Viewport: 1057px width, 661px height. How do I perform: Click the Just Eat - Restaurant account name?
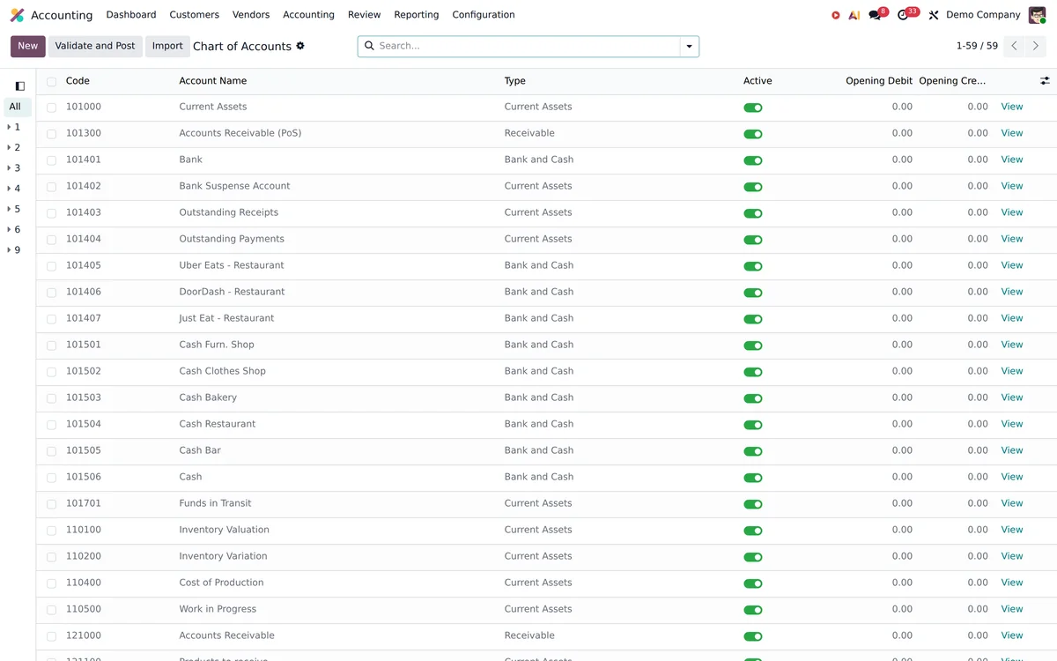click(226, 318)
